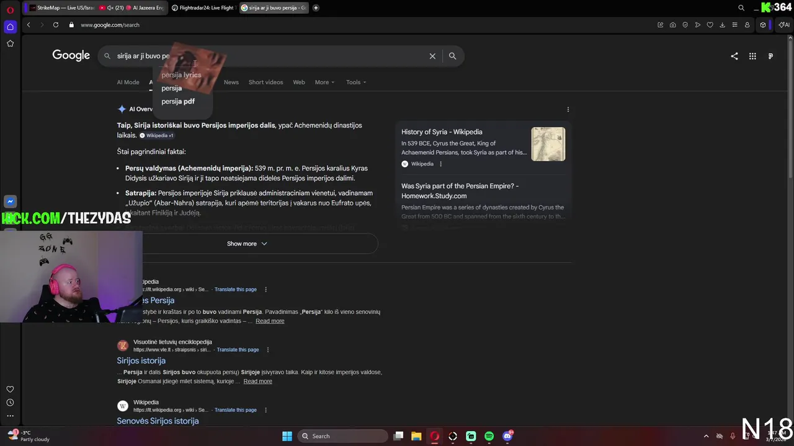Clear the Google search text

(x=432, y=56)
